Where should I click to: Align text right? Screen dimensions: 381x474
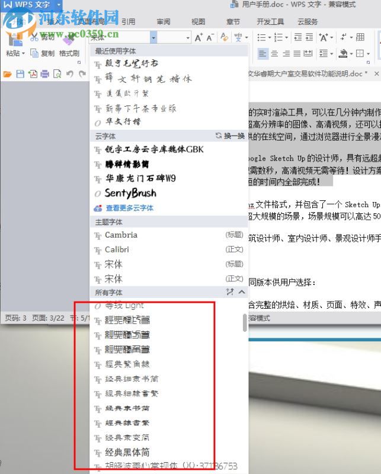[286, 54]
